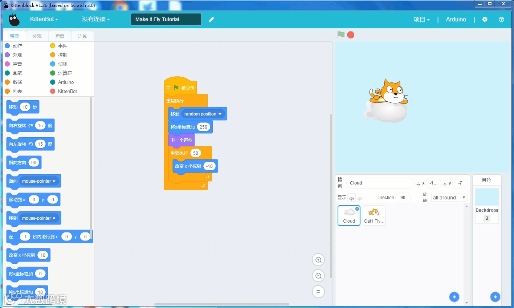The height and width of the screenshot is (308, 514).
Task: Select the 事件 block category
Action: click(59, 46)
